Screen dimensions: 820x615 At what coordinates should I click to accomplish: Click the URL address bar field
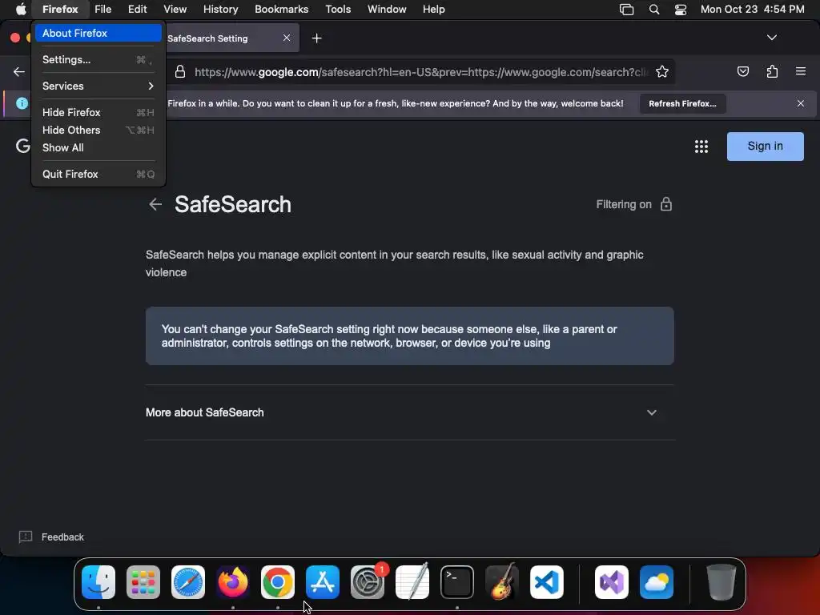421,71
